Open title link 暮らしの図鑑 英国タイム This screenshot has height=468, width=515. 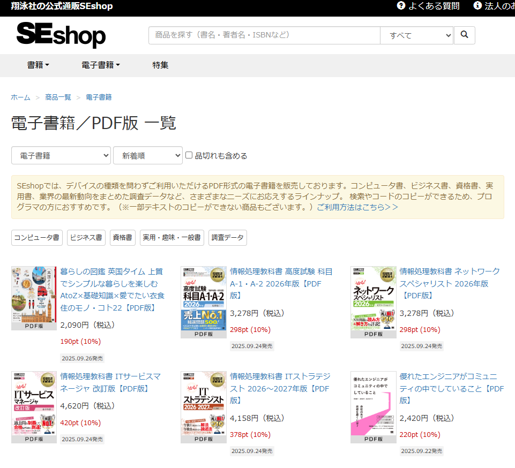113,290
